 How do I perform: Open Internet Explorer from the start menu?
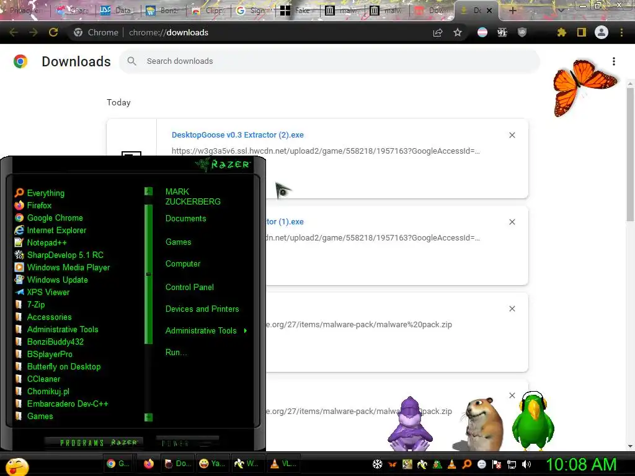50,231
